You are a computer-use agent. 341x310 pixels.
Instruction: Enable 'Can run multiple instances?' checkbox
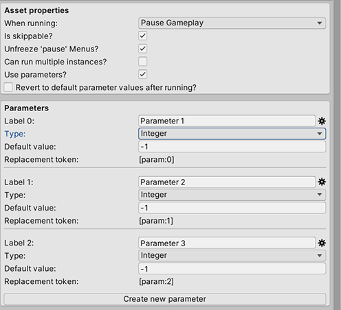click(x=143, y=62)
